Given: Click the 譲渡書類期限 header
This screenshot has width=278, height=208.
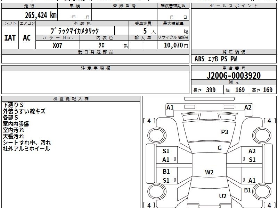Looking at the screenshot, I should pos(173,6).
